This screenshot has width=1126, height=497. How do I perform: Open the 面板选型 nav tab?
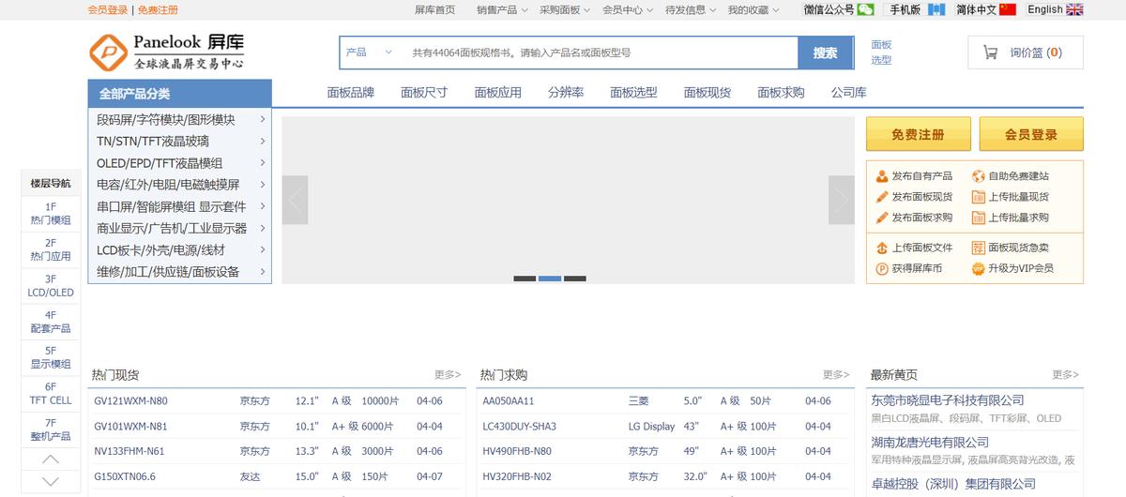click(634, 93)
